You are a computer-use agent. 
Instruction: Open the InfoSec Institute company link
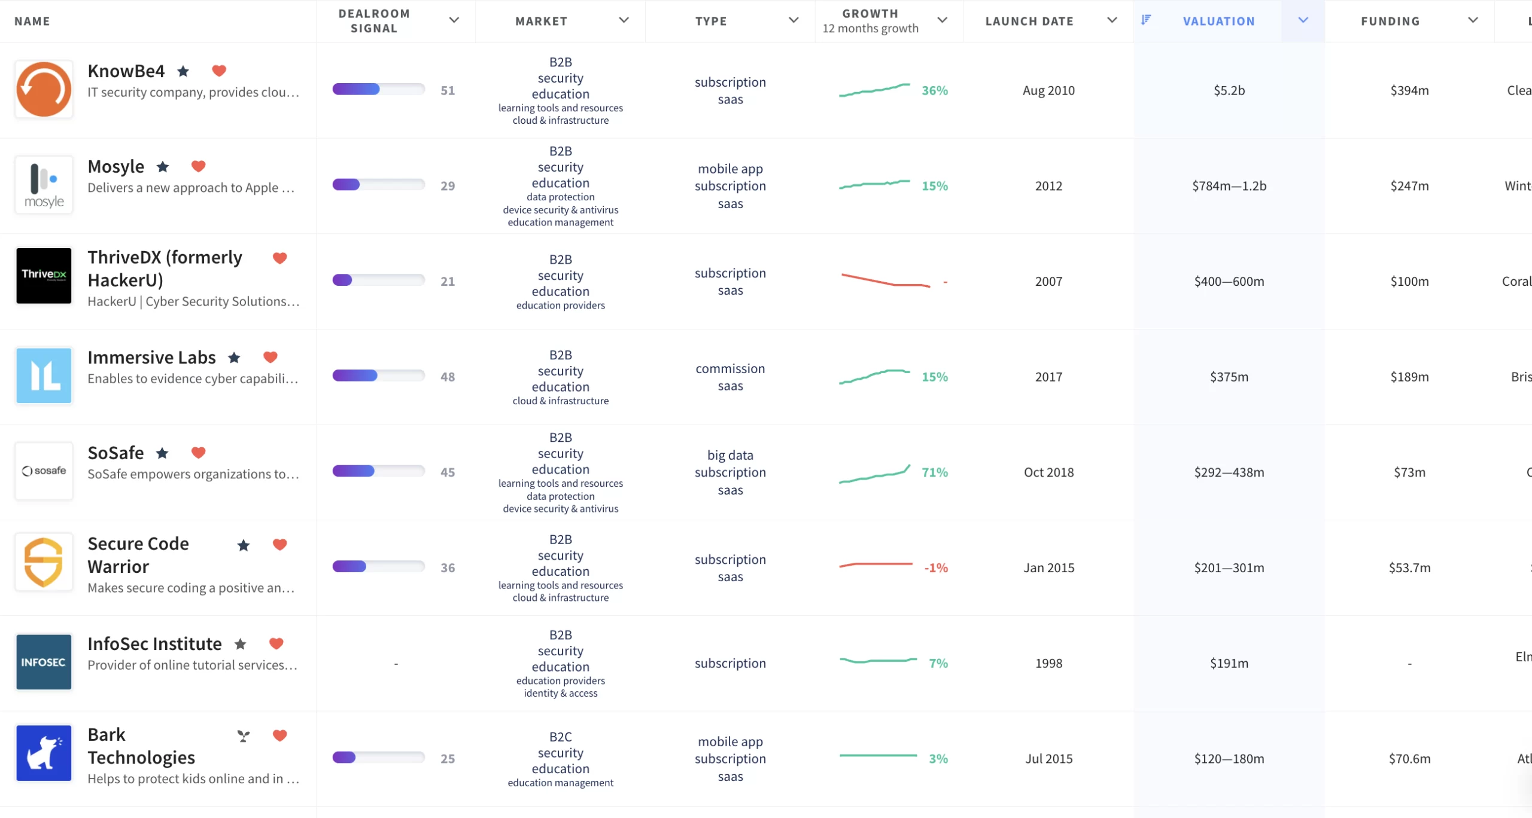tap(154, 644)
